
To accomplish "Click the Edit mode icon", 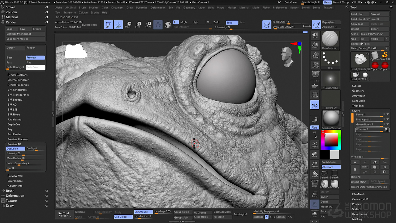I will point(108,25).
